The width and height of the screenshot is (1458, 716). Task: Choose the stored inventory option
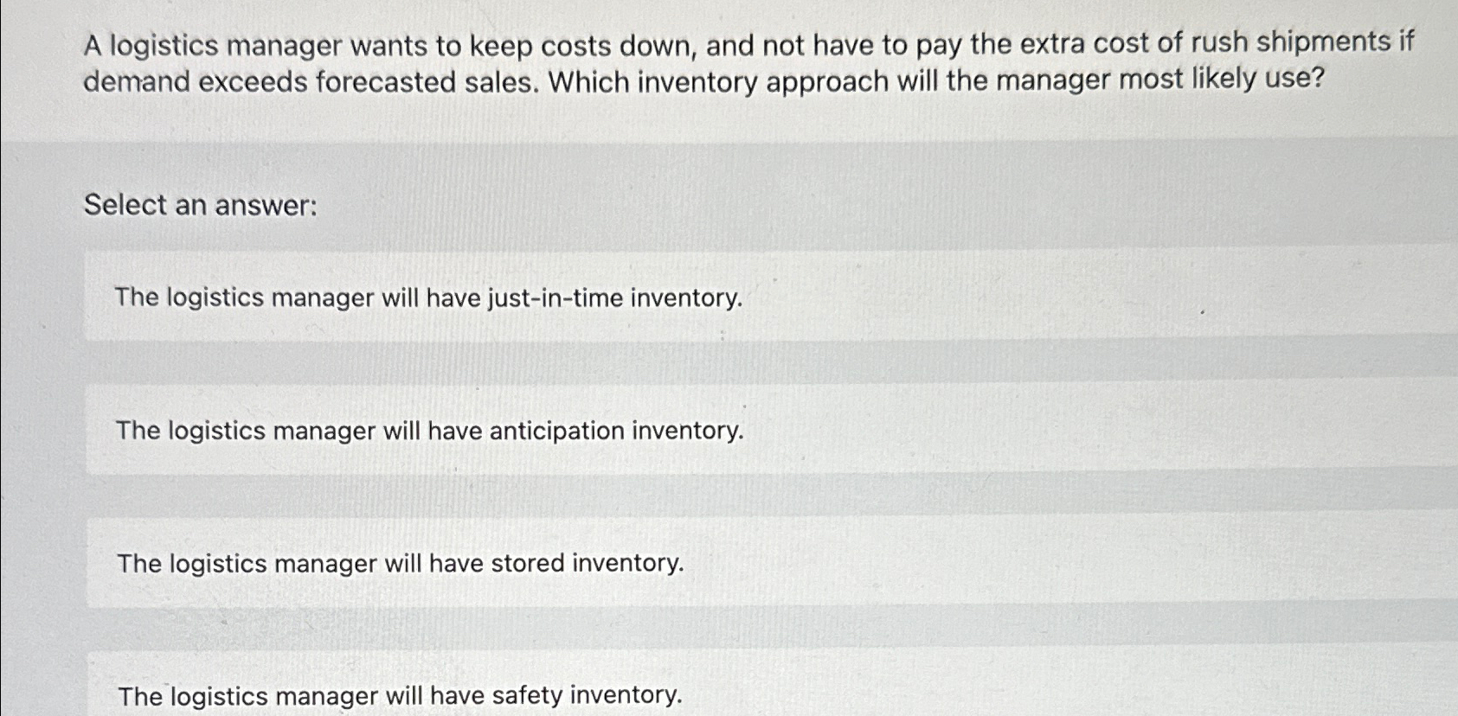(x=401, y=563)
